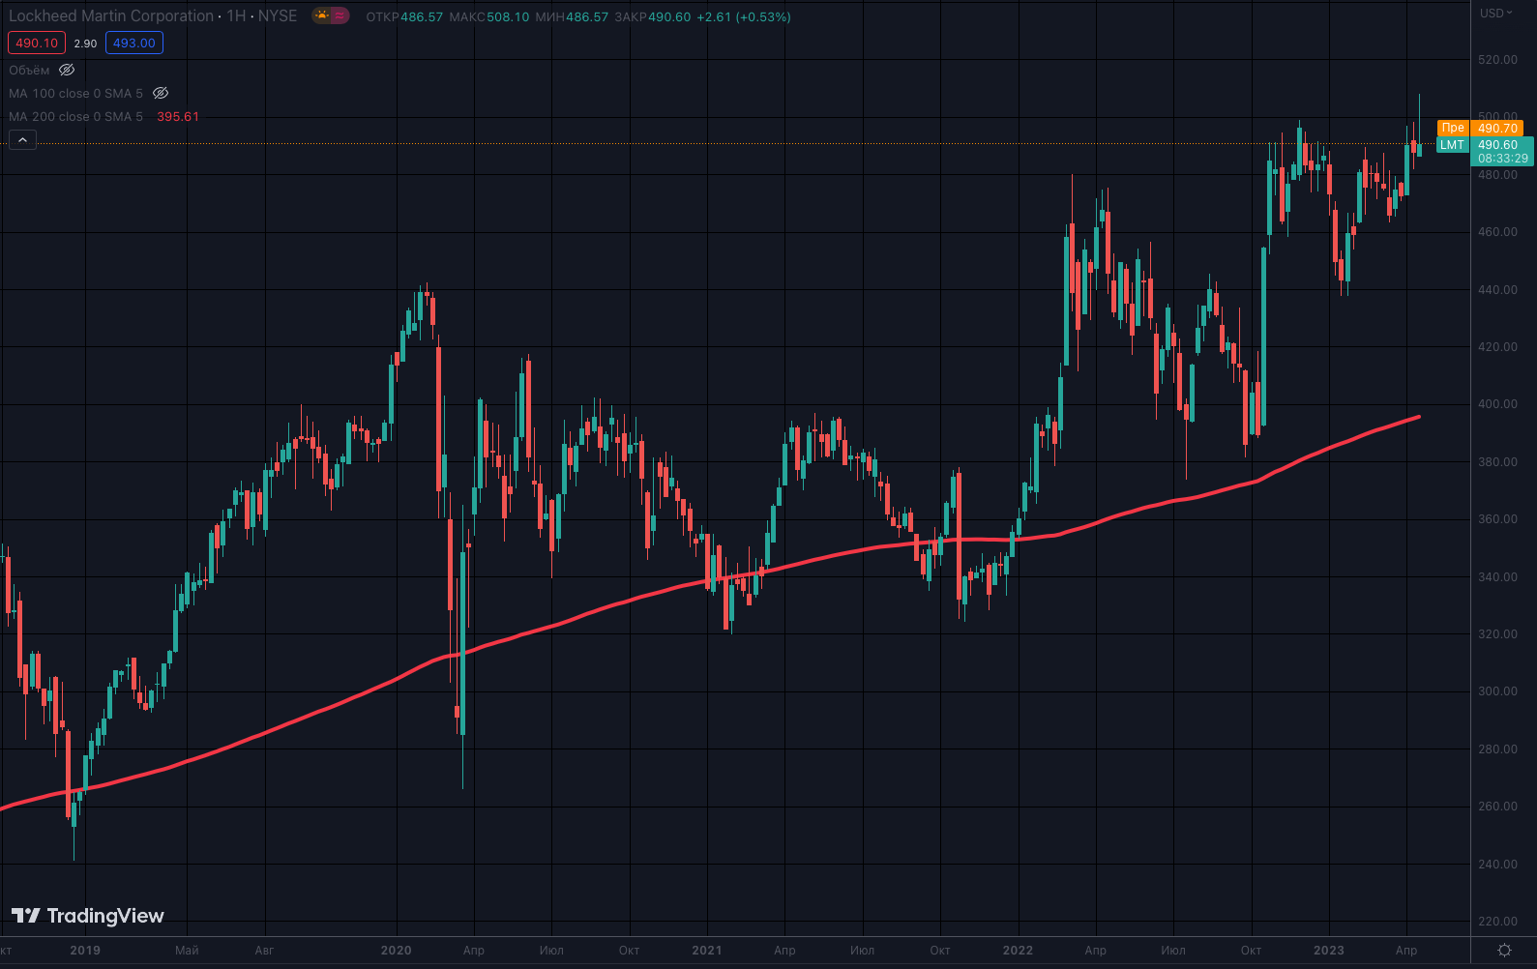
Task: Click the МАКС 508.10 high value
Action: 489,16
